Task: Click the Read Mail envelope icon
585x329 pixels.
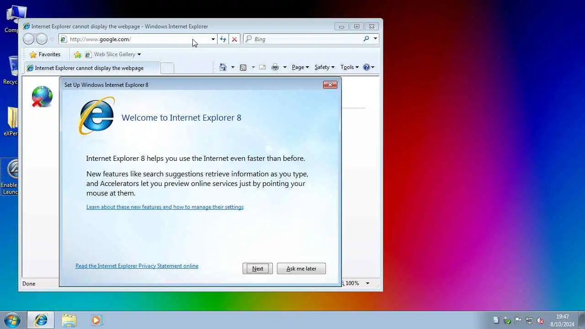Action: pos(262,67)
